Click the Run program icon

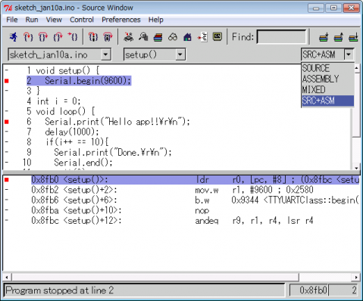[x=14, y=37]
